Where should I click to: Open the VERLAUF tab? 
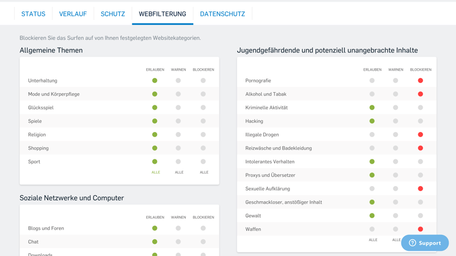click(73, 14)
